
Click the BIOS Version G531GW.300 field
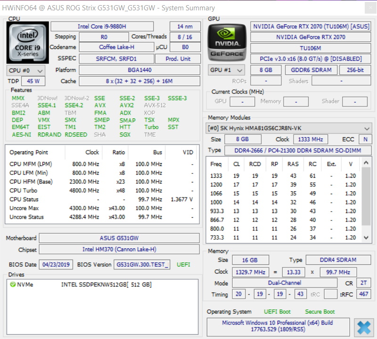click(x=142, y=264)
